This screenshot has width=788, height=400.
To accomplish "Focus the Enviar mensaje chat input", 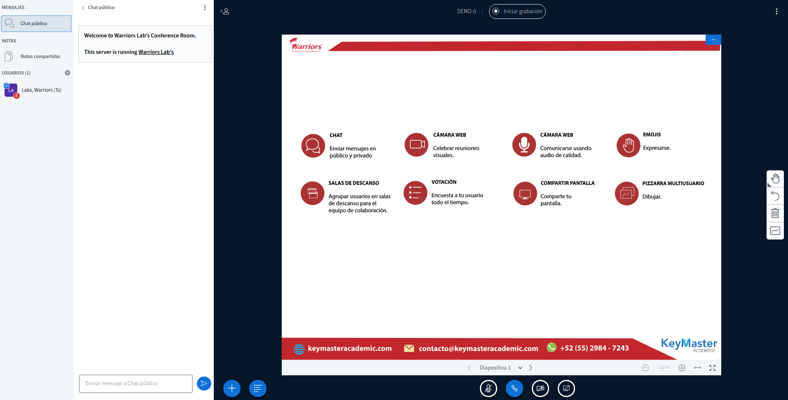I will [x=136, y=384].
